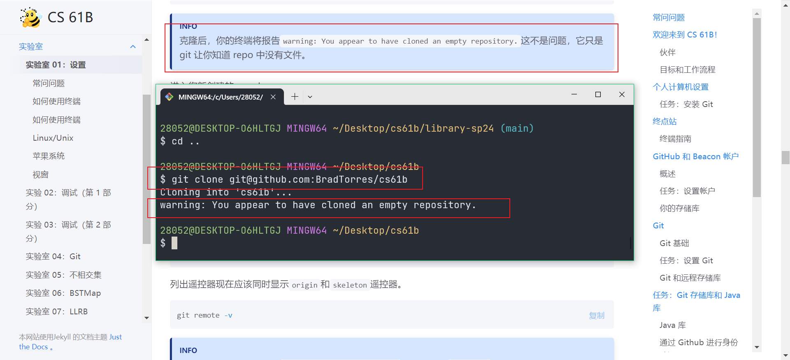Click the CS 61B bee logo
Viewport: 790px width, 360px height.
click(x=31, y=17)
